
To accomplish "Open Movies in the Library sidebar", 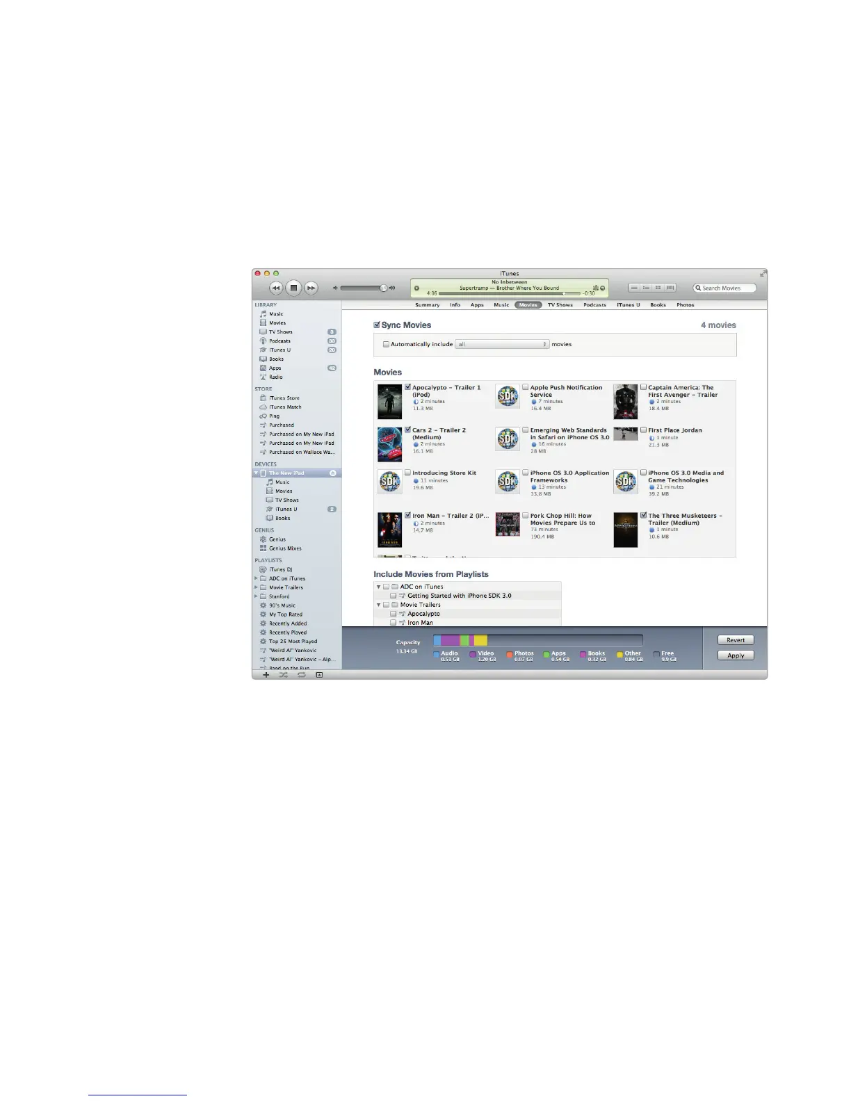I will click(277, 323).
